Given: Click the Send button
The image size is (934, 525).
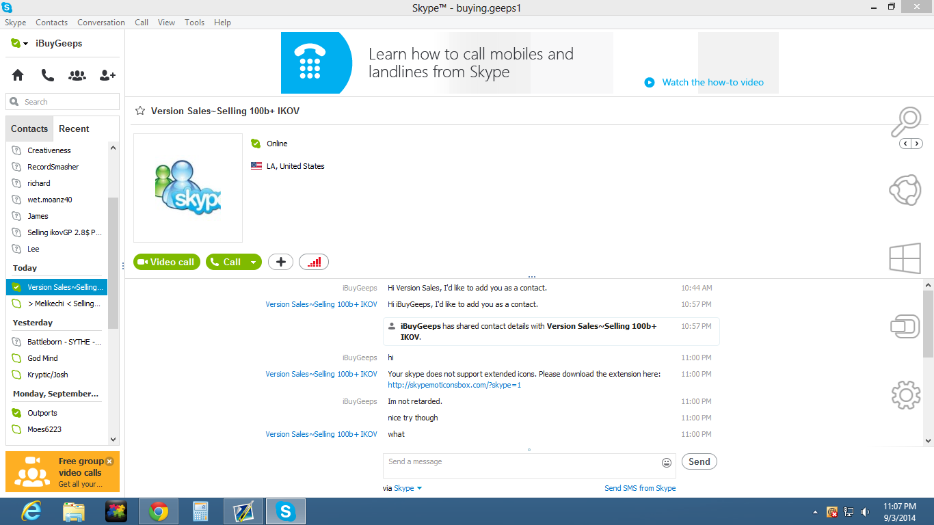Looking at the screenshot, I should pos(699,461).
